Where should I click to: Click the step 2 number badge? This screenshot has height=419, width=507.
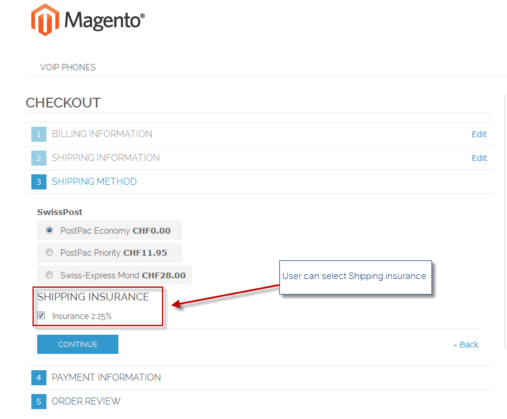click(39, 158)
